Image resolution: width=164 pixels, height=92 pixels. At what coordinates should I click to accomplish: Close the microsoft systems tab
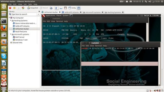pyautogui.click(x=102, y=12)
